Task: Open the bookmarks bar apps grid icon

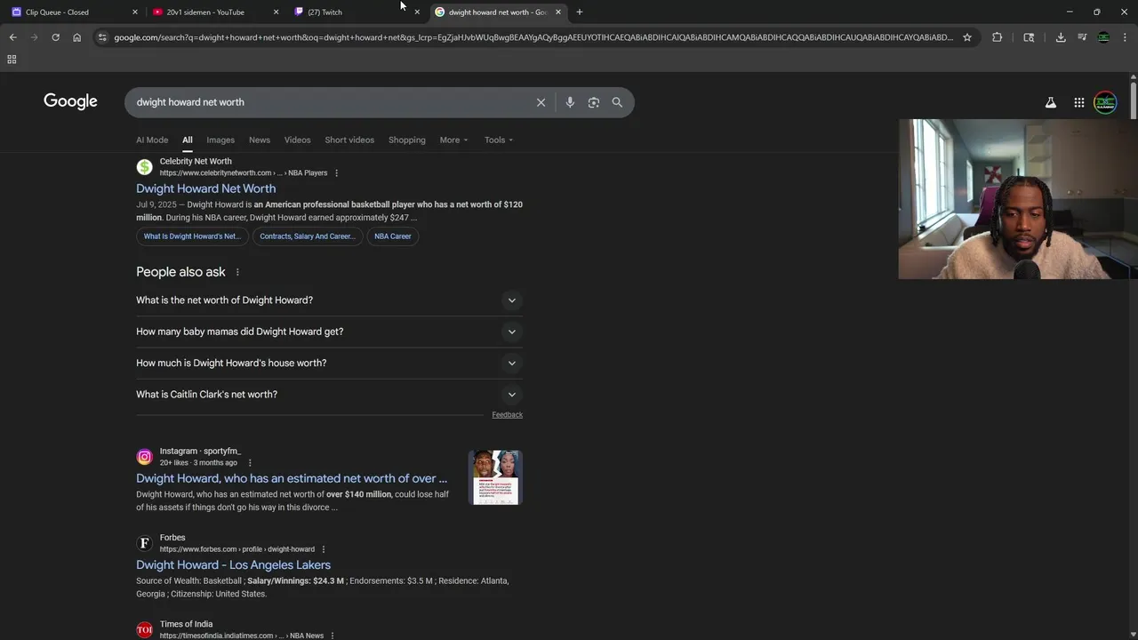Action: point(12,60)
